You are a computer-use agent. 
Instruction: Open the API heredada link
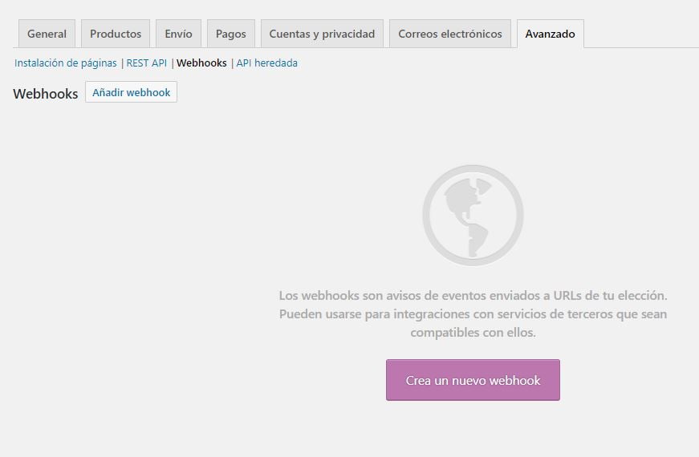tap(266, 63)
